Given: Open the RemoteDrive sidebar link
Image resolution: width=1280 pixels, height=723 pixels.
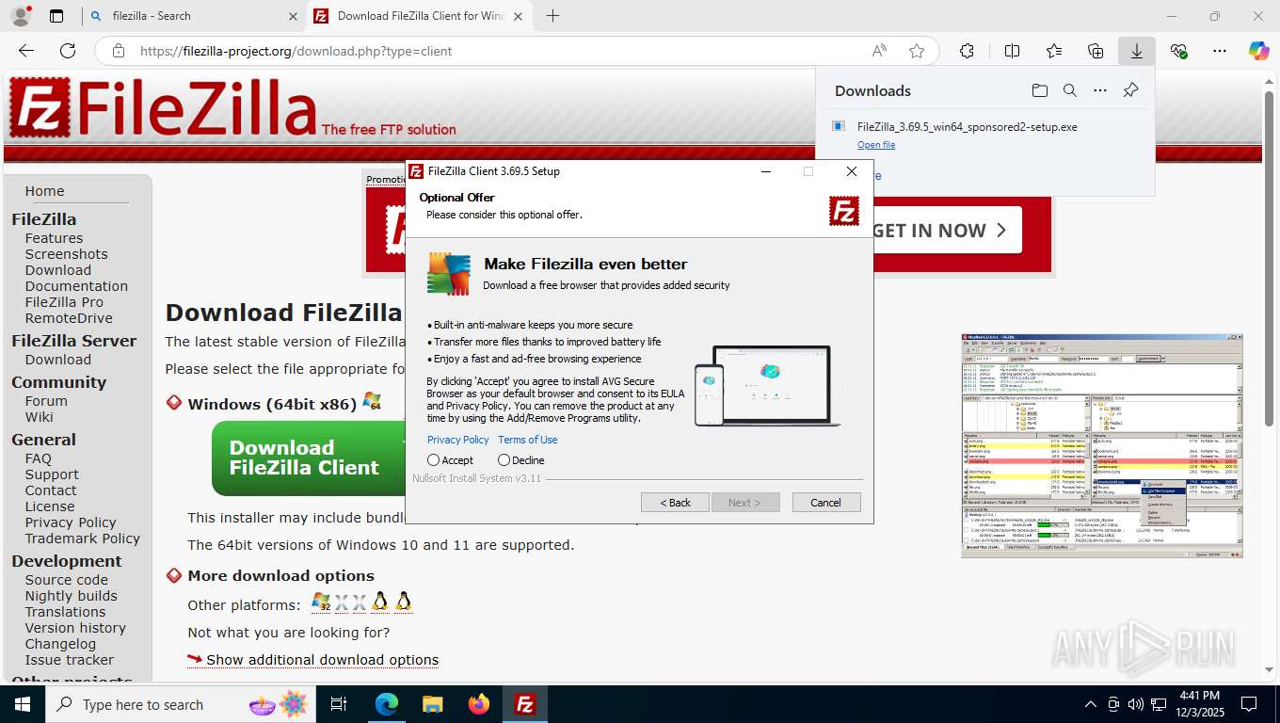Looking at the screenshot, I should (69, 318).
